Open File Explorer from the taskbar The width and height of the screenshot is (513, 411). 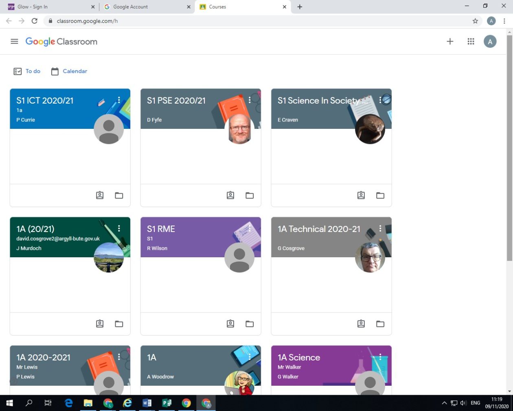(88, 403)
